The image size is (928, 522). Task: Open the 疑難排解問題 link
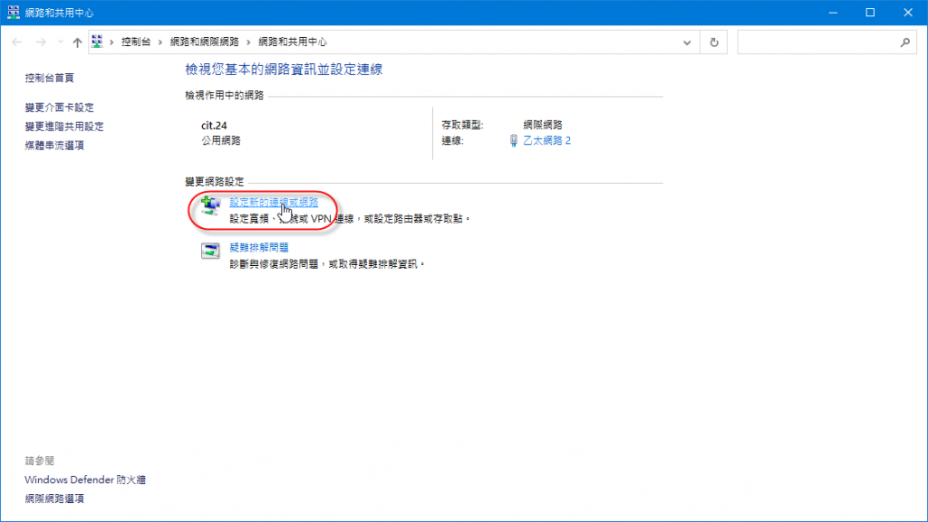coord(259,247)
